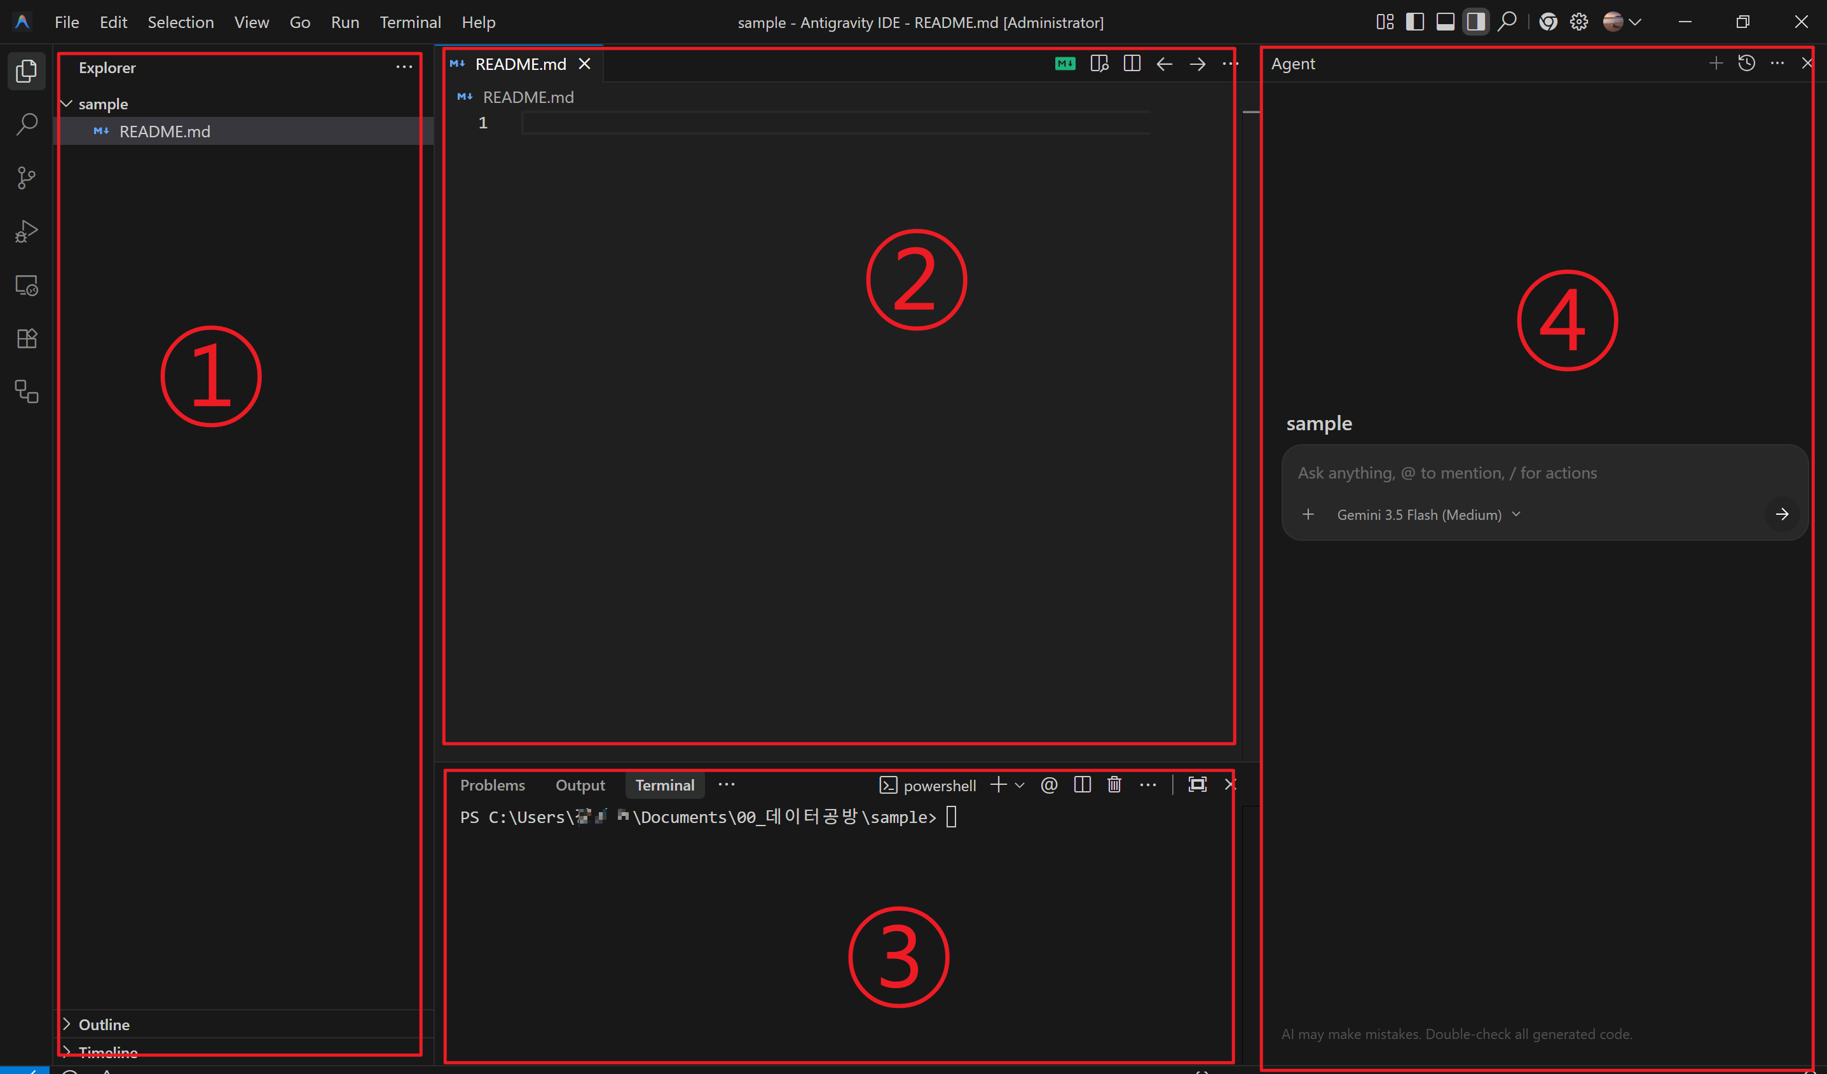Open the Edit menu

[x=114, y=22]
